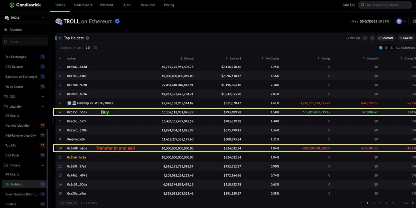Click the info icon next to Top Holders
The height and width of the screenshot is (208, 416).
[x=87, y=38]
